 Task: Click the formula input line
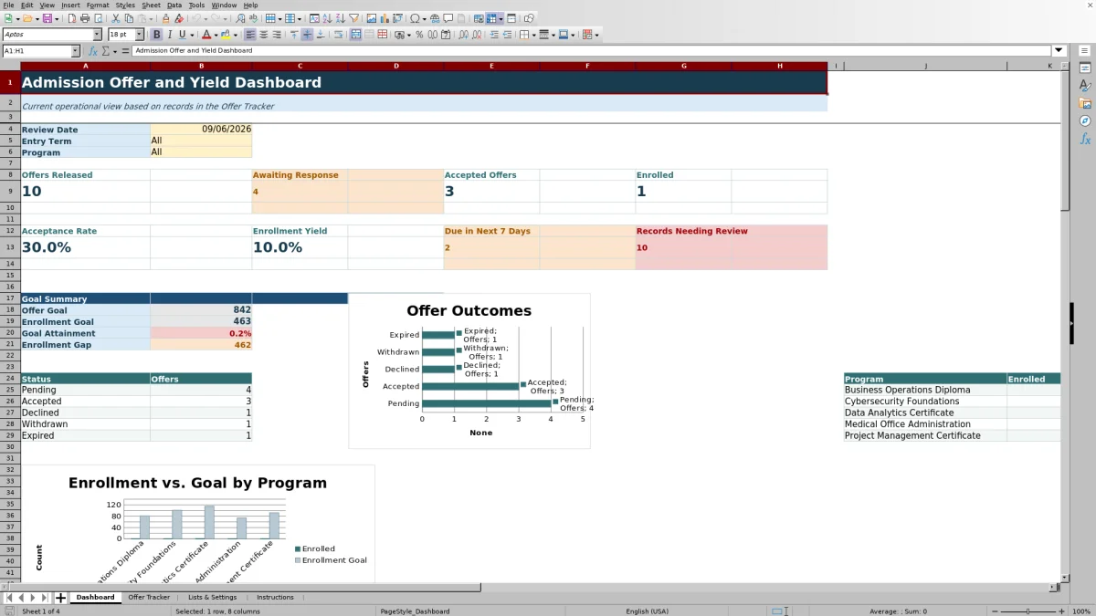click(x=592, y=51)
